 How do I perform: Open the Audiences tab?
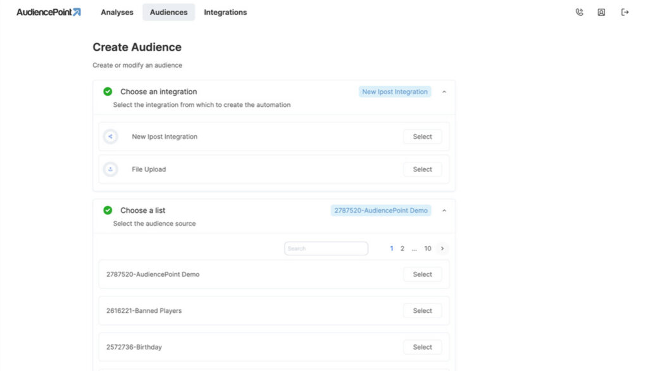168,13
